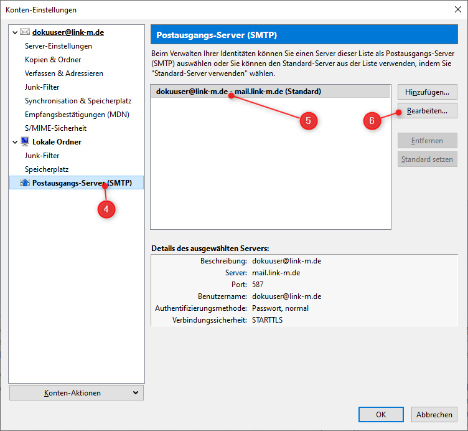Screen dimensions: 468x431
Task: Show S/MIME-Sicherheit settings
Action: (56, 128)
